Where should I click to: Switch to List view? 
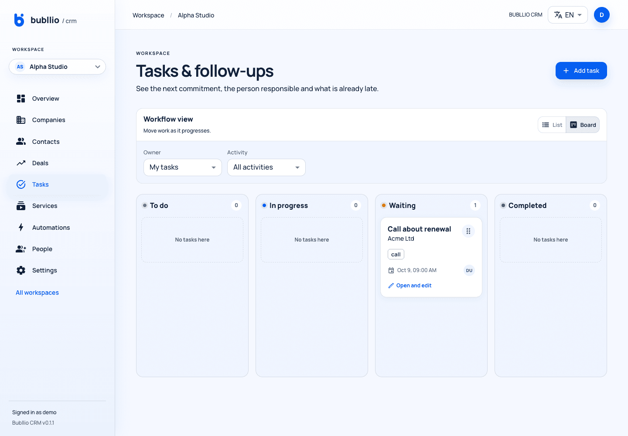552,125
